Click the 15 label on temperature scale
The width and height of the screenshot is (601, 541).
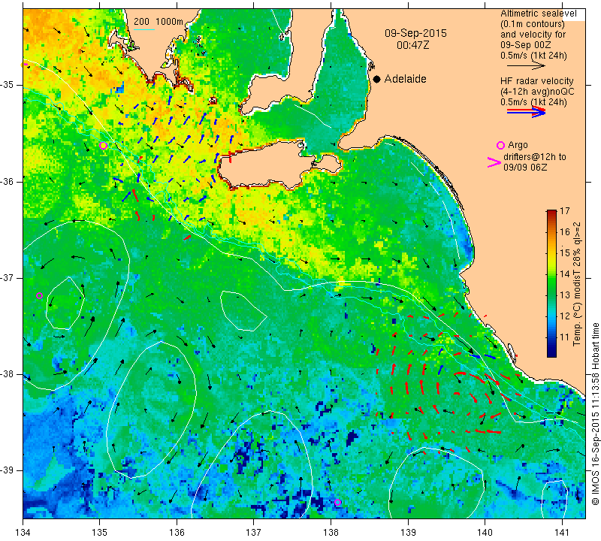(565, 253)
